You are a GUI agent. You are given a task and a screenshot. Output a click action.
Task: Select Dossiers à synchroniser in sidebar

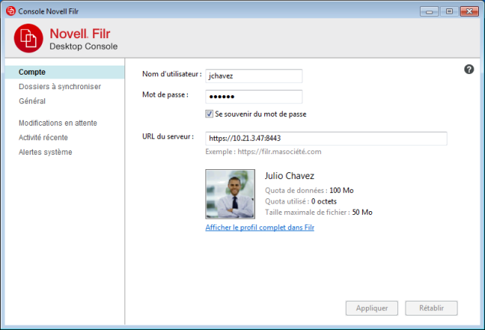[x=60, y=87]
